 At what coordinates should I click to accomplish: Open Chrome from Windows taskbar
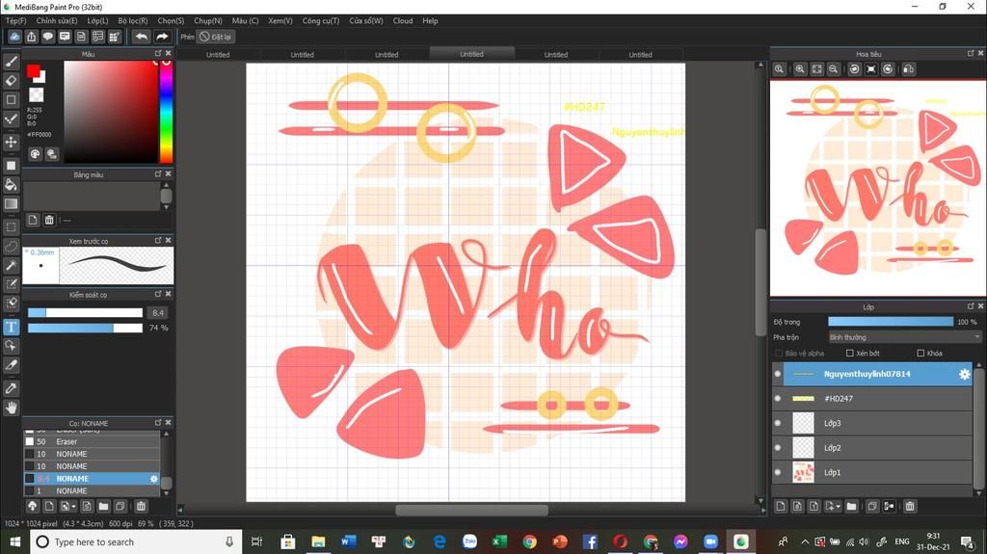pos(529,541)
